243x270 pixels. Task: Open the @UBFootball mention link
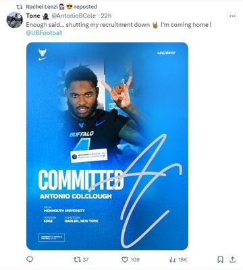click(x=44, y=33)
